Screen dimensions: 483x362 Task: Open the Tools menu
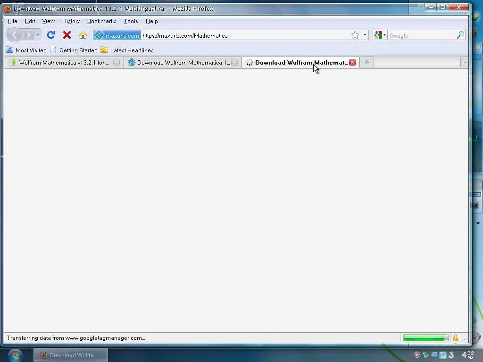pos(131,21)
